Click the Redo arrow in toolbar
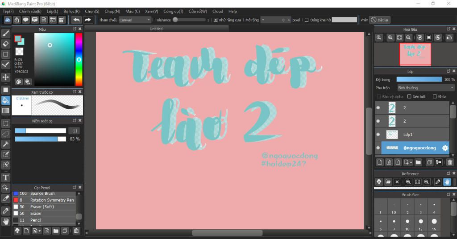The height and width of the screenshot is (239, 457). pos(87,20)
